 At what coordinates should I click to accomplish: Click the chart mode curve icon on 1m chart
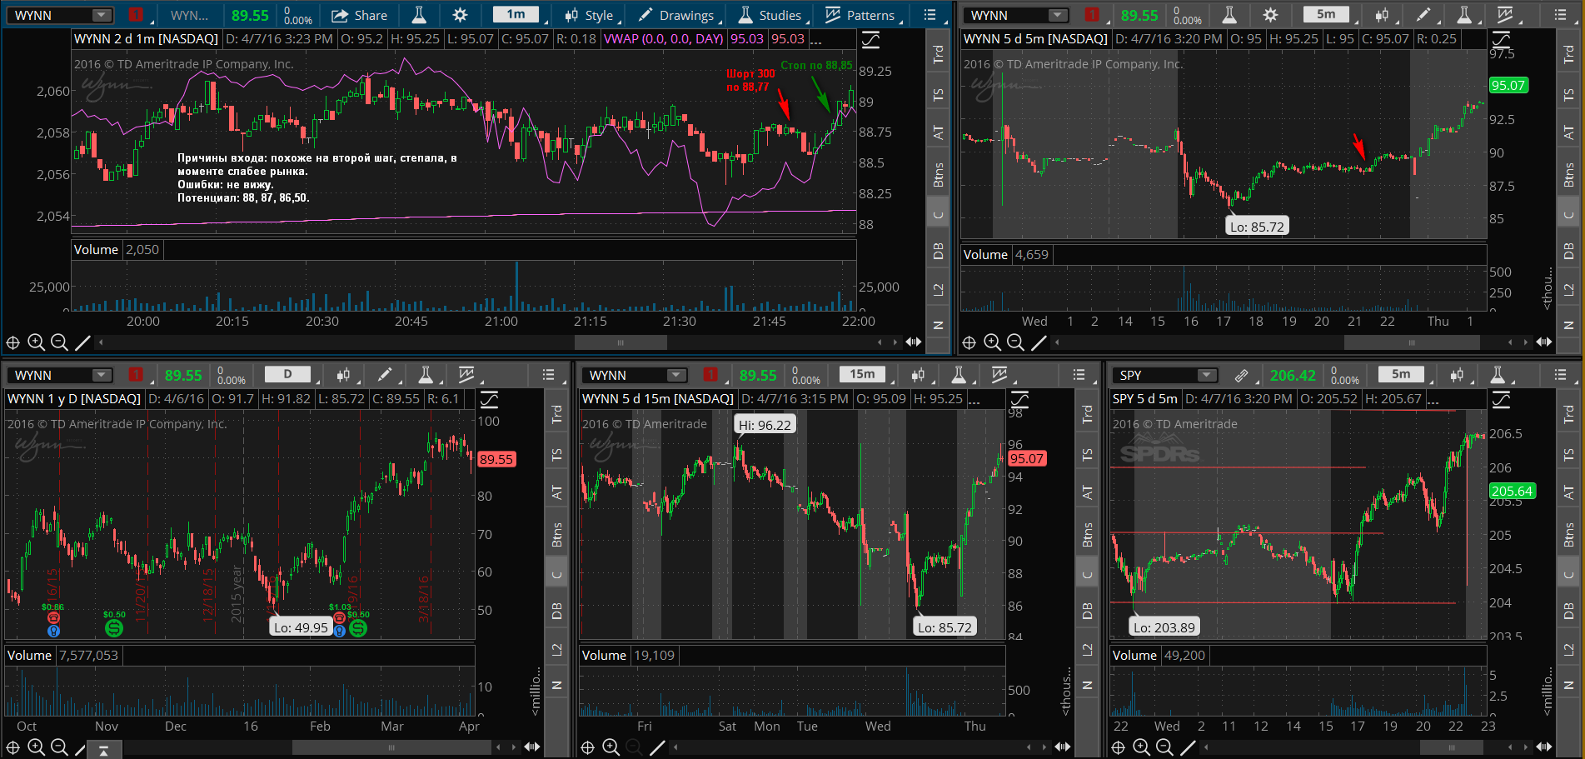(x=870, y=39)
